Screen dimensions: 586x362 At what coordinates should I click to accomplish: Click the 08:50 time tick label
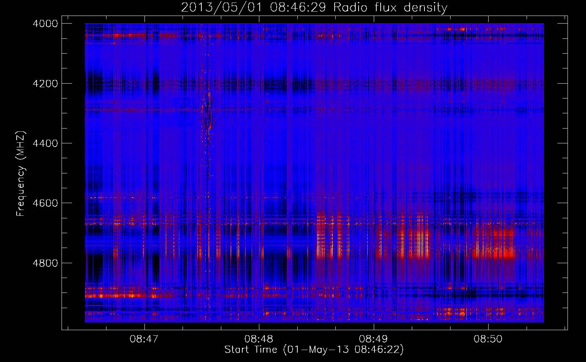[x=488, y=339]
